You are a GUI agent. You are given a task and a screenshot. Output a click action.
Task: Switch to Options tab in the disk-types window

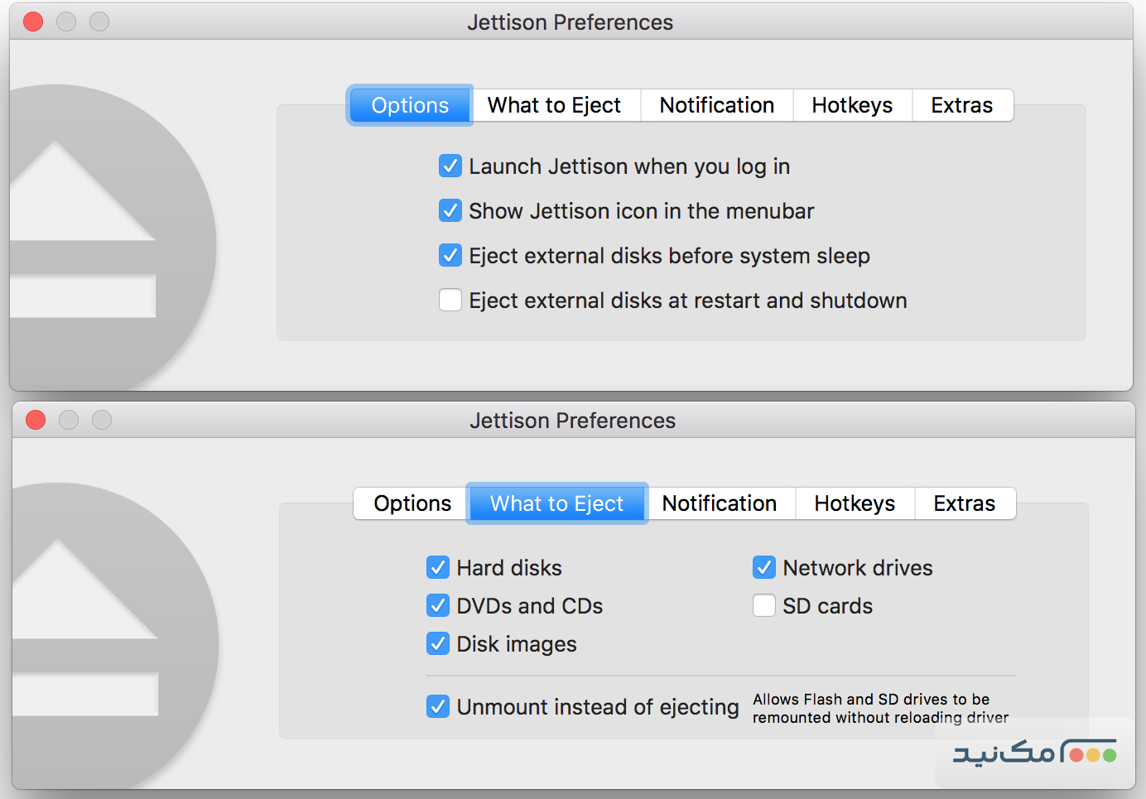[412, 503]
